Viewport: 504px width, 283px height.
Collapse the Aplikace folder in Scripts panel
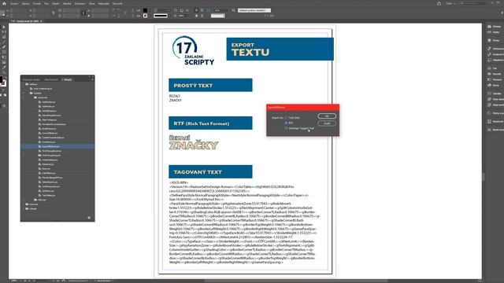[24, 84]
